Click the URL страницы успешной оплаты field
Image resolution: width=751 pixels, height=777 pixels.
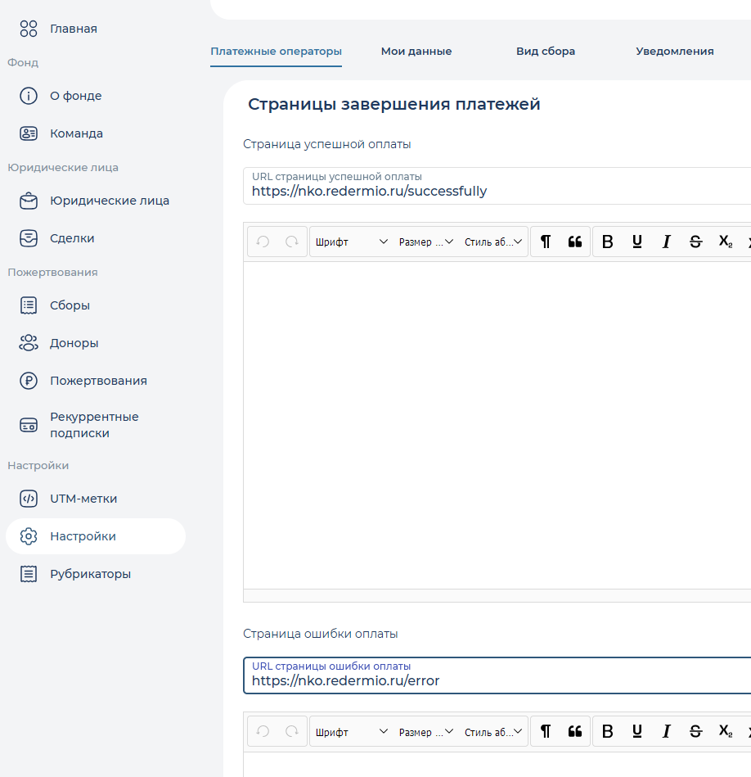497,186
